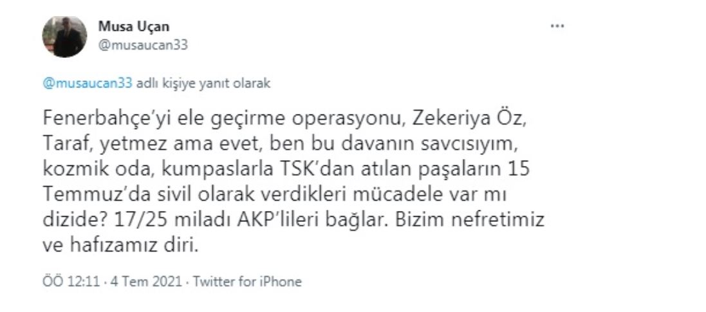Click the @musaucan33 handle under the name
Screen dimensions: 706x312
point(142,44)
